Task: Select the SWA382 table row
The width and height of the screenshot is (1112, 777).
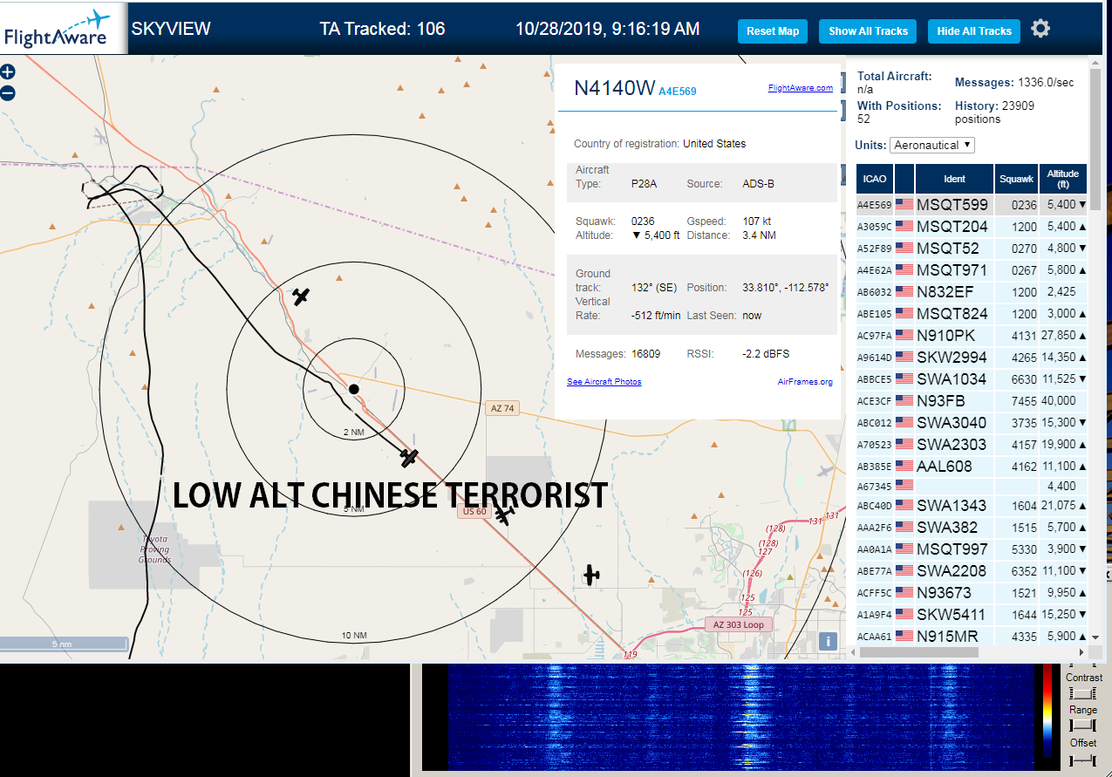Action: point(972,527)
